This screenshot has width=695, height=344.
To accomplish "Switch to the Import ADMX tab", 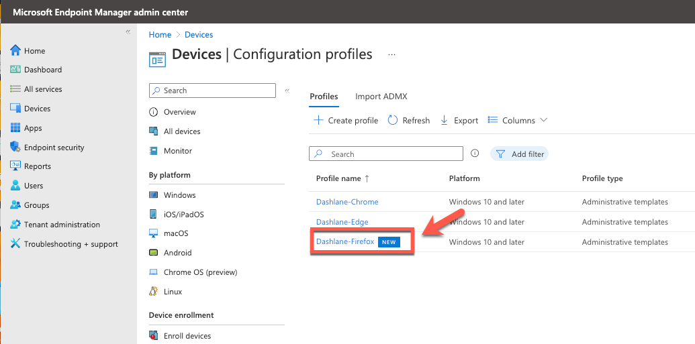I will click(381, 97).
